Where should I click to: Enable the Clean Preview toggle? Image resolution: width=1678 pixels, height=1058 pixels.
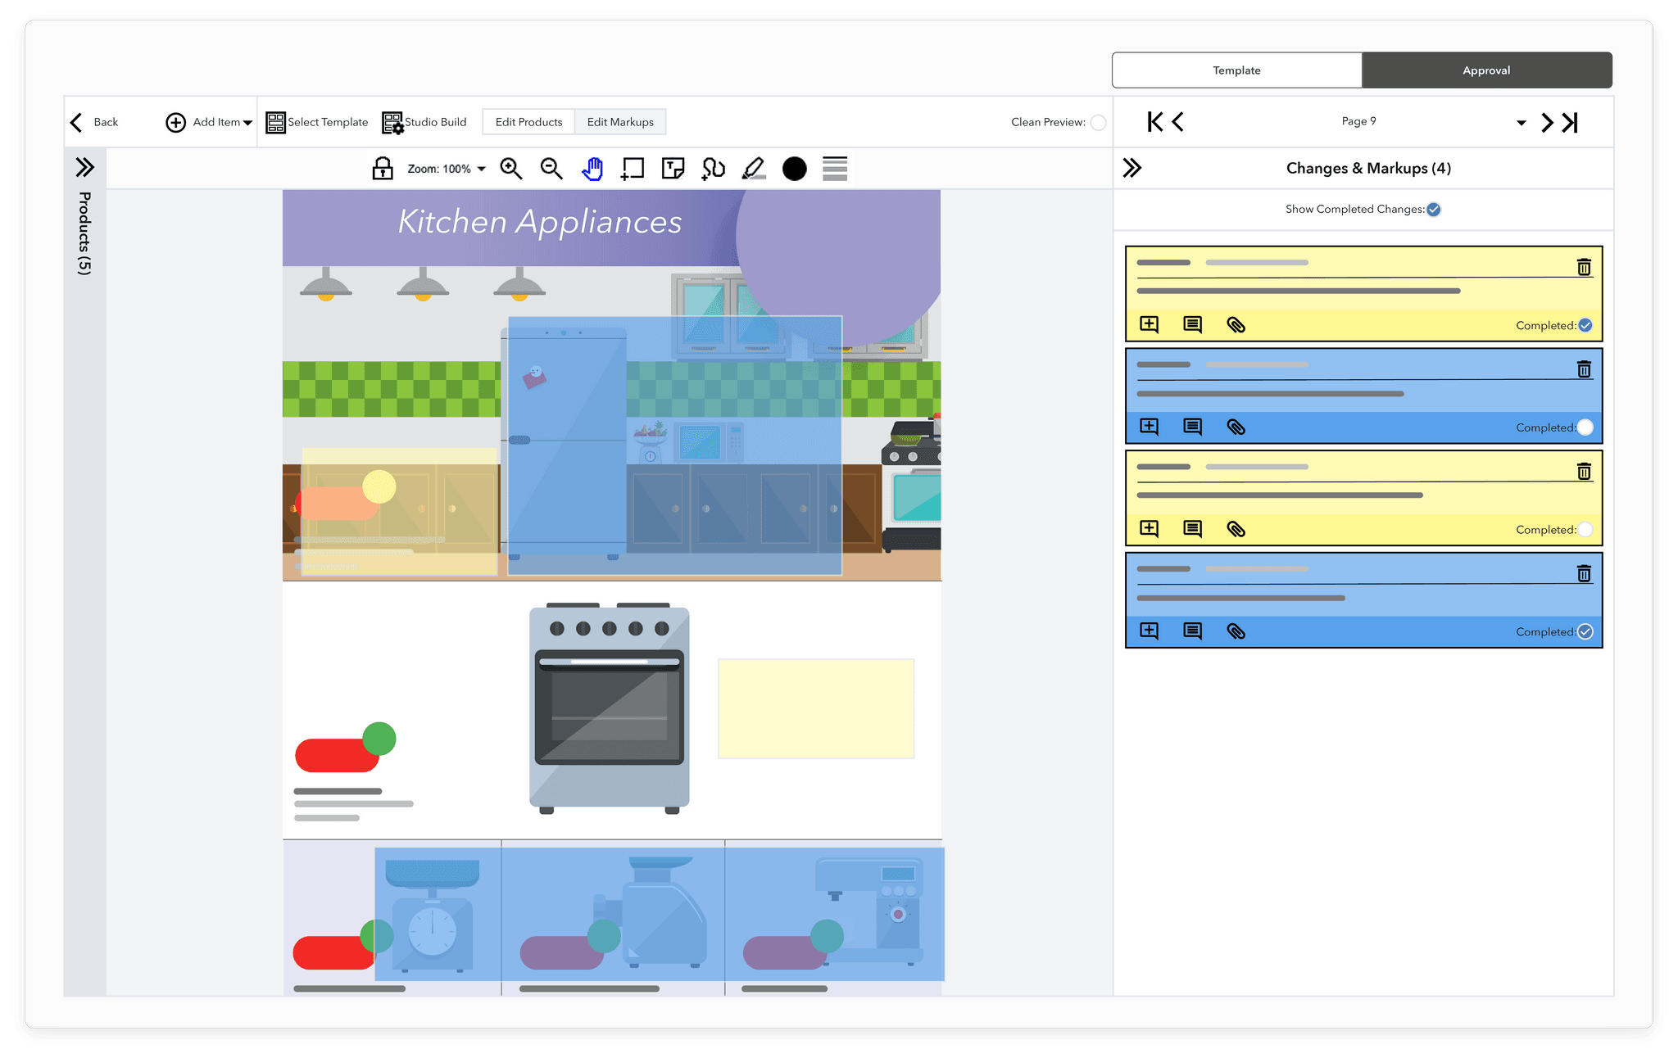point(1098,121)
